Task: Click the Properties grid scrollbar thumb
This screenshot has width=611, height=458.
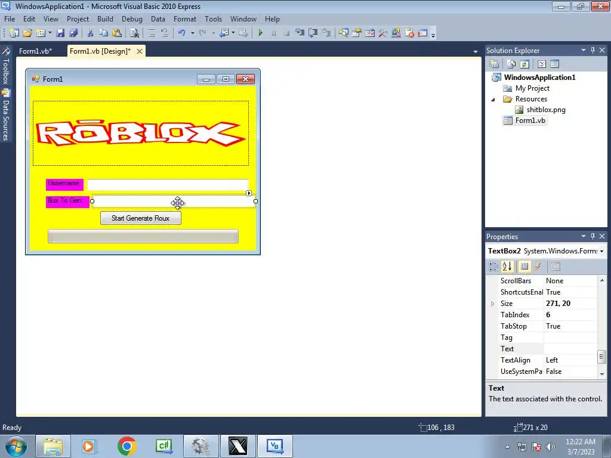Action: (602, 357)
